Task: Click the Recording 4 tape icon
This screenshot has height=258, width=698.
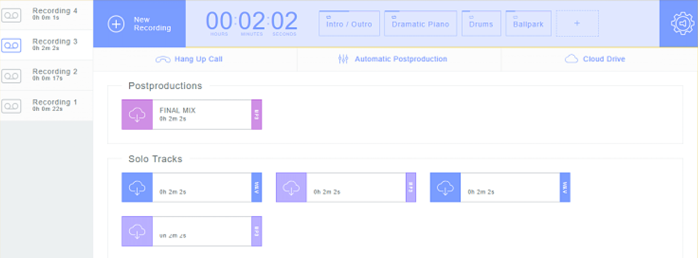Action: (x=11, y=15)
